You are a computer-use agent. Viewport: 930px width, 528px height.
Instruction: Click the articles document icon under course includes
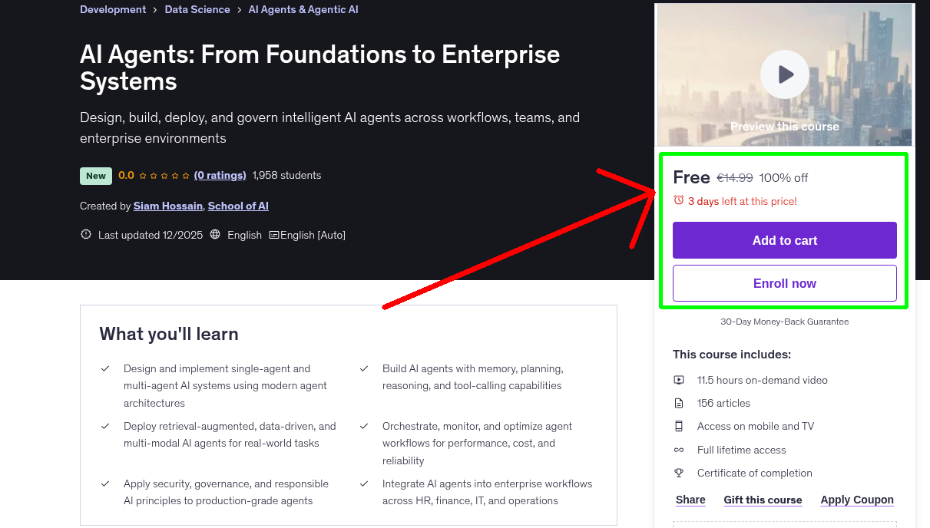[x=679, y=403]
